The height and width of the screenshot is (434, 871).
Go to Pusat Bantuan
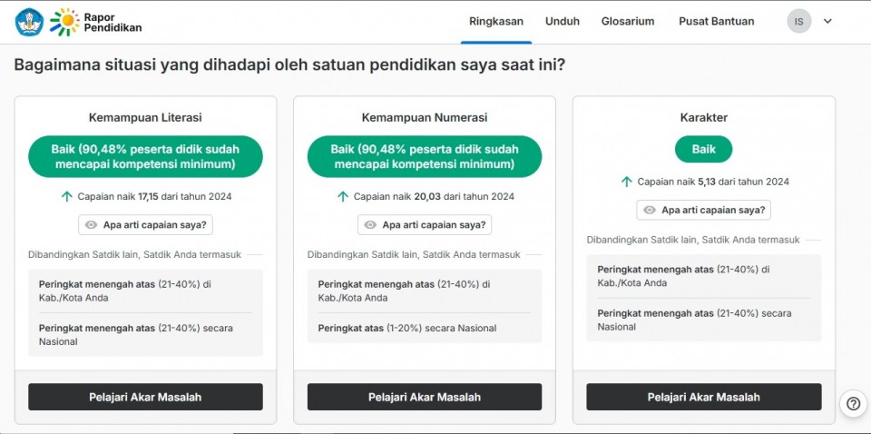coord(716,22)
